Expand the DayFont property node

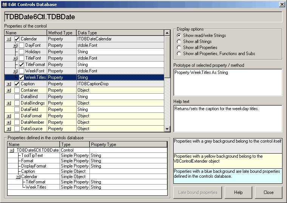point(15,45)
